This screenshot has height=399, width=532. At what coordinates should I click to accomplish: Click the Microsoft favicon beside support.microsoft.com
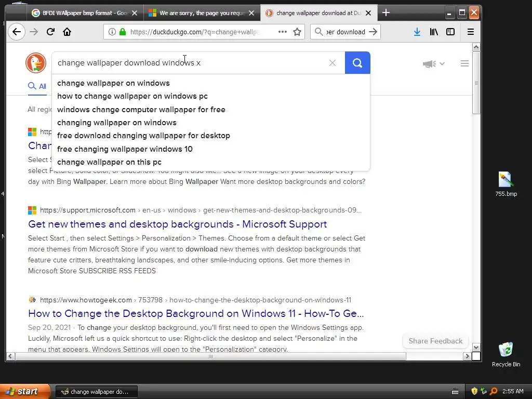(32, 210)
